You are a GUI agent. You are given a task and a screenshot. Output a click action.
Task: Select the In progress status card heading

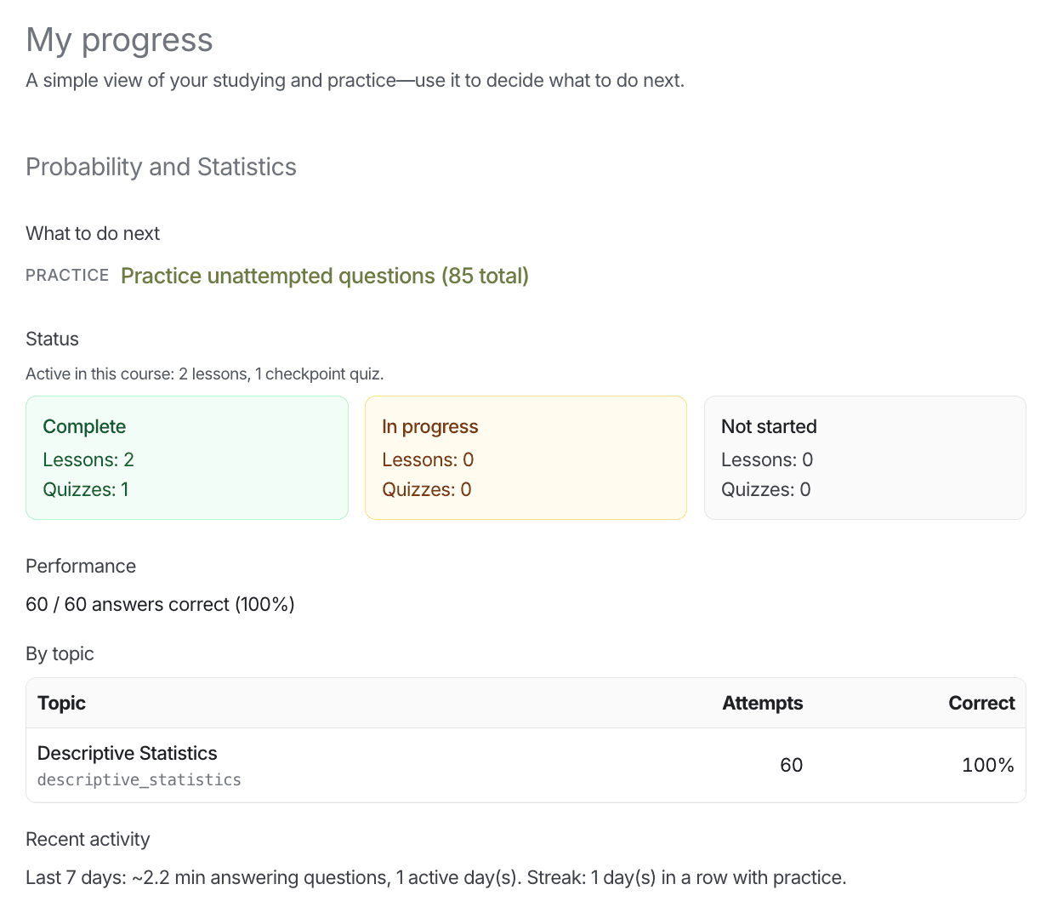tap(430, 426)
